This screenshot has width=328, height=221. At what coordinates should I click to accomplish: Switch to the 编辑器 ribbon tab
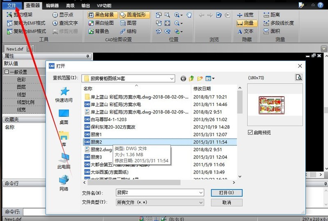(x=52, y=5)
